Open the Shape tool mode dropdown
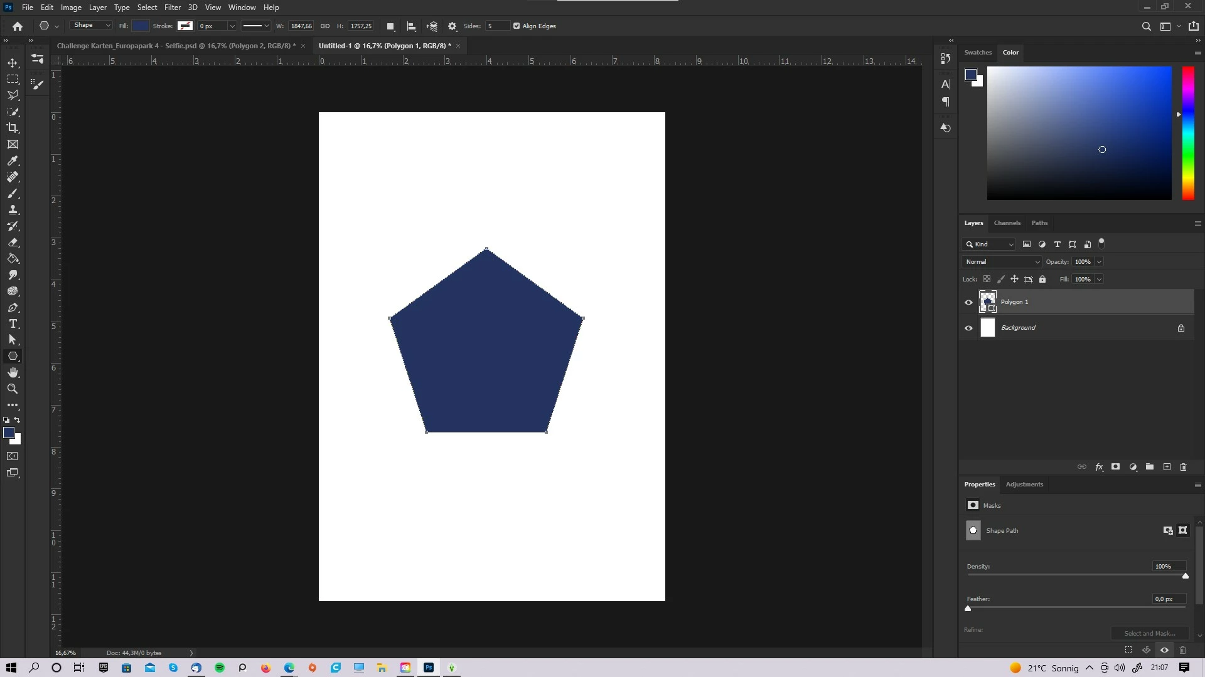 92,26
